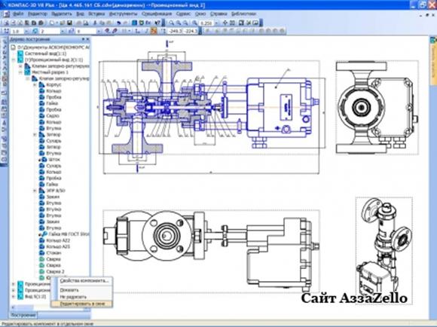Expand the ЭПР 8/50 tree node
This screenshot has height=327, width=437.
(x=35, y=191)
